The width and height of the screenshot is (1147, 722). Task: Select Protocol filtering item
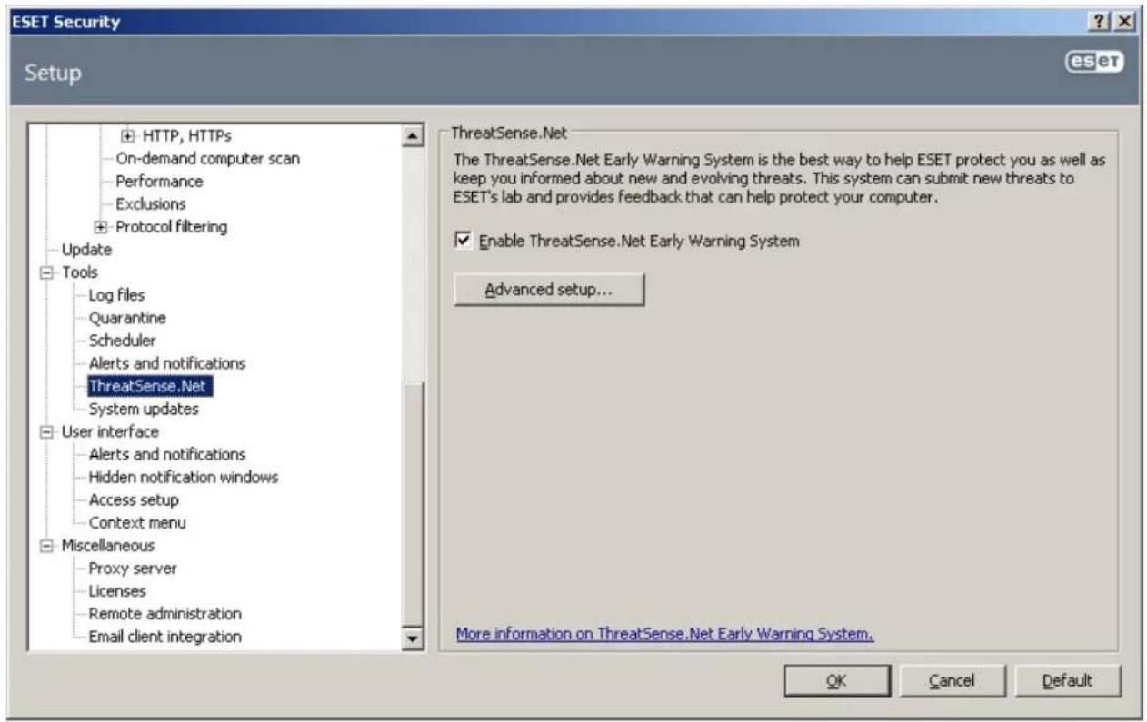(x=170, y=226)
